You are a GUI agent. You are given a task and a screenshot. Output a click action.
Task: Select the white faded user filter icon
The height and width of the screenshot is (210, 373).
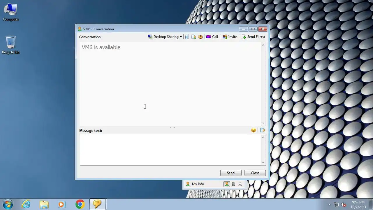[240, 184]
